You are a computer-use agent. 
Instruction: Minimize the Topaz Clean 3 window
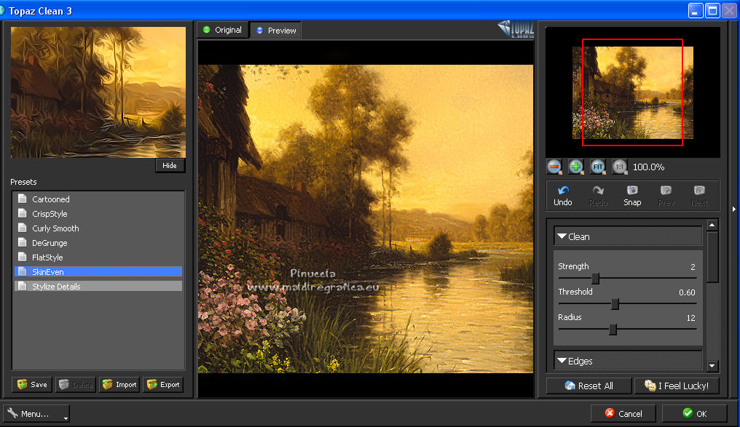[x=696, y=10]
